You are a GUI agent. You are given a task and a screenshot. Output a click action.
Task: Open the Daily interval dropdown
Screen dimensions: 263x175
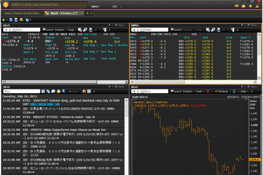244,91
